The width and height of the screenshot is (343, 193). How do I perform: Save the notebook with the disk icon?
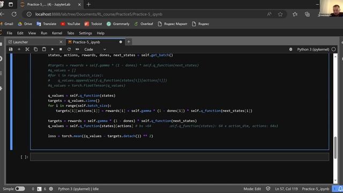tap(11, 49)
